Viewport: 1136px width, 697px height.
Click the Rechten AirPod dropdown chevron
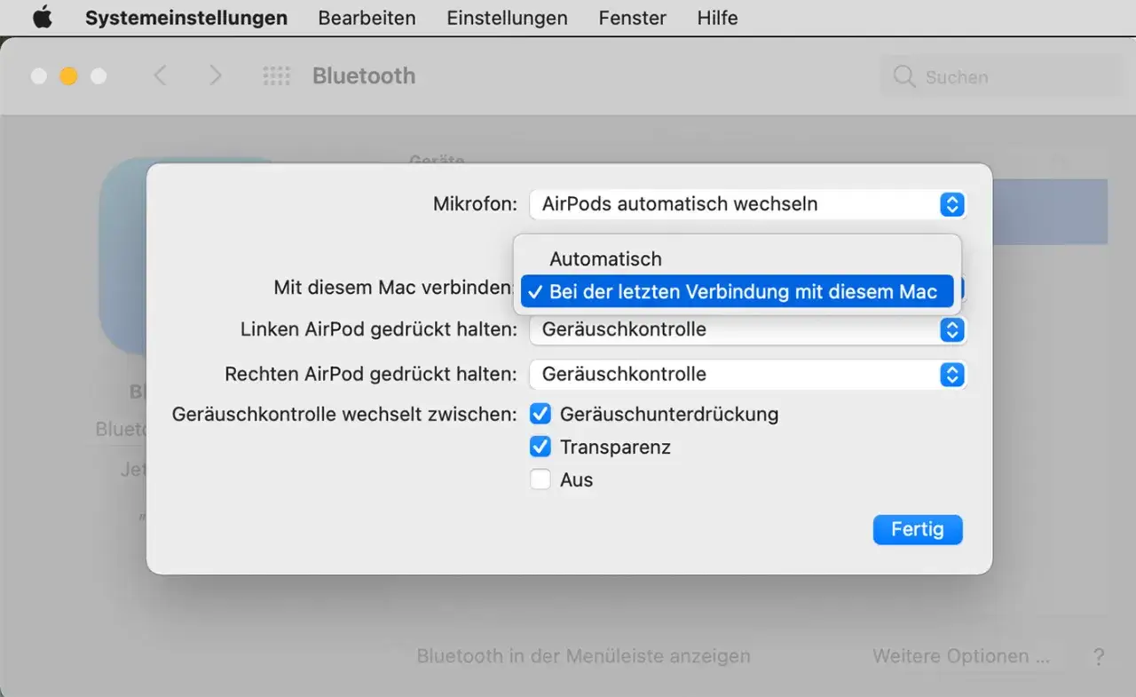pos(951,375)
